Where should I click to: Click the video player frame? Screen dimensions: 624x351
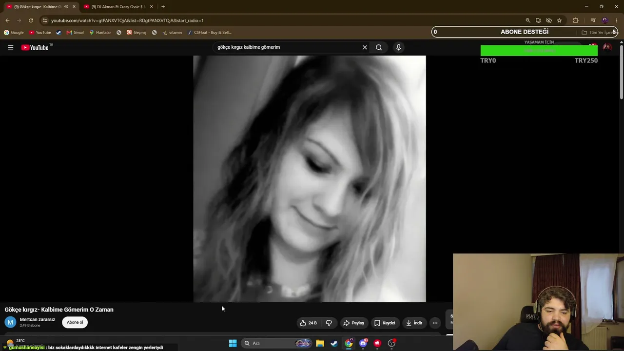click(x=310, y=179)
